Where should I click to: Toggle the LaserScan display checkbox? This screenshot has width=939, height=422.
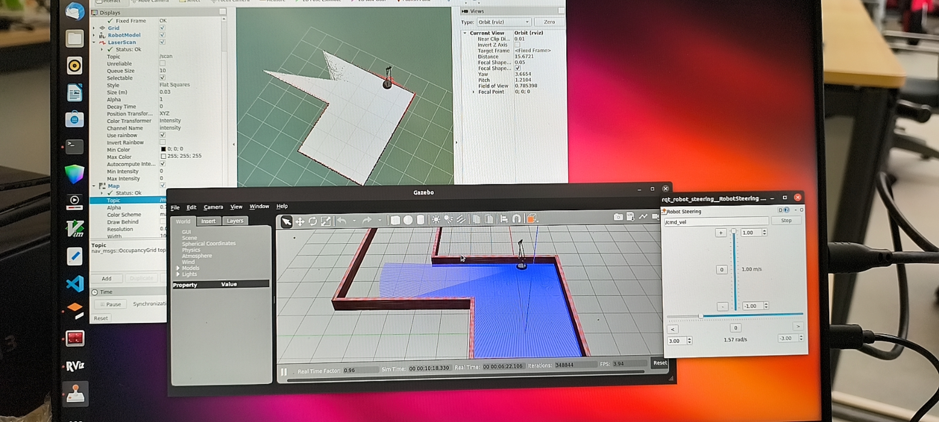tap(162, 42)
